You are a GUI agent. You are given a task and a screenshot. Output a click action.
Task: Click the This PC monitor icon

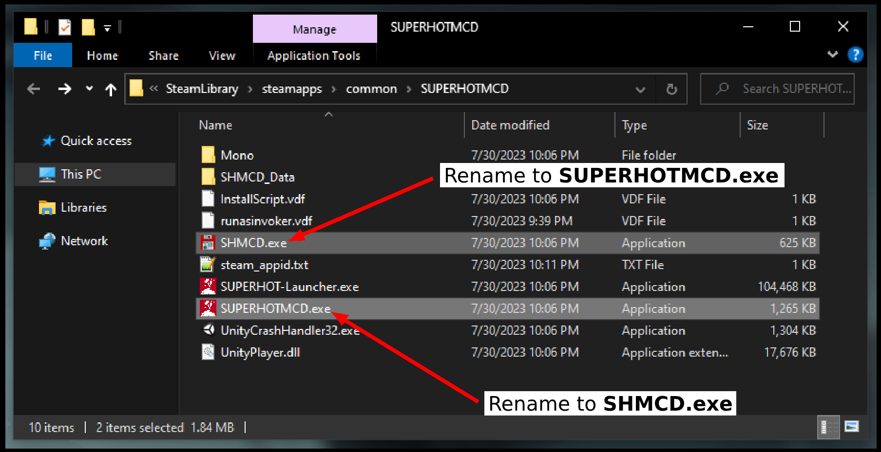[47, 174]
